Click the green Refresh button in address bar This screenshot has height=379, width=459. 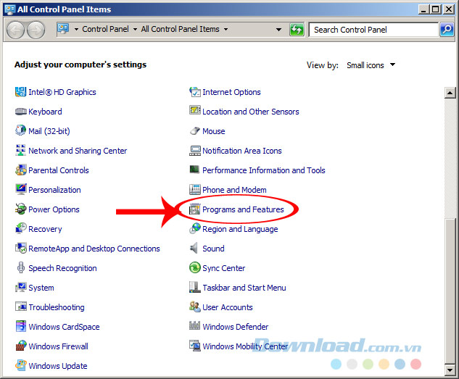(297, 30)
